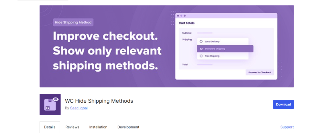Click the Cart Totals heading in mockup
This screenshot has height=133, width=331.
click(x=187, y=23)
